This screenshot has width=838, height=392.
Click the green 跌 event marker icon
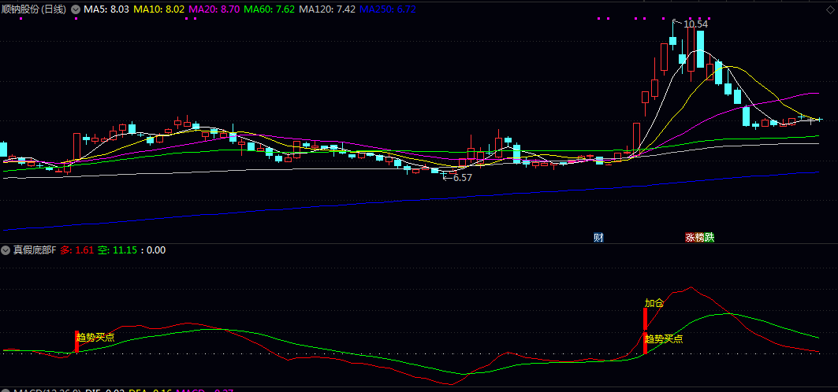tap(709, 237)
